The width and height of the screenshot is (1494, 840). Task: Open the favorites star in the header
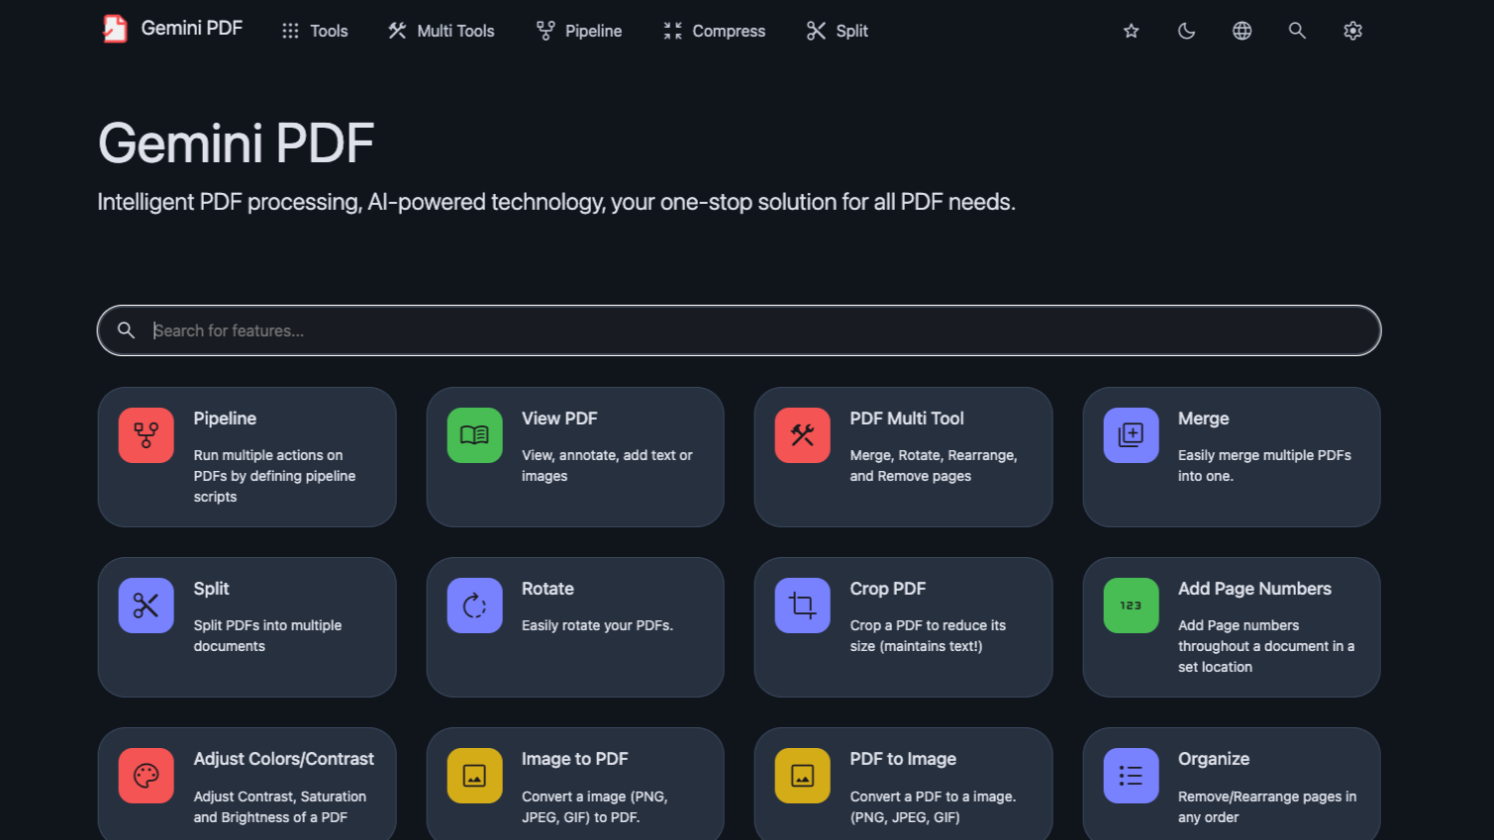(1131, 31)
